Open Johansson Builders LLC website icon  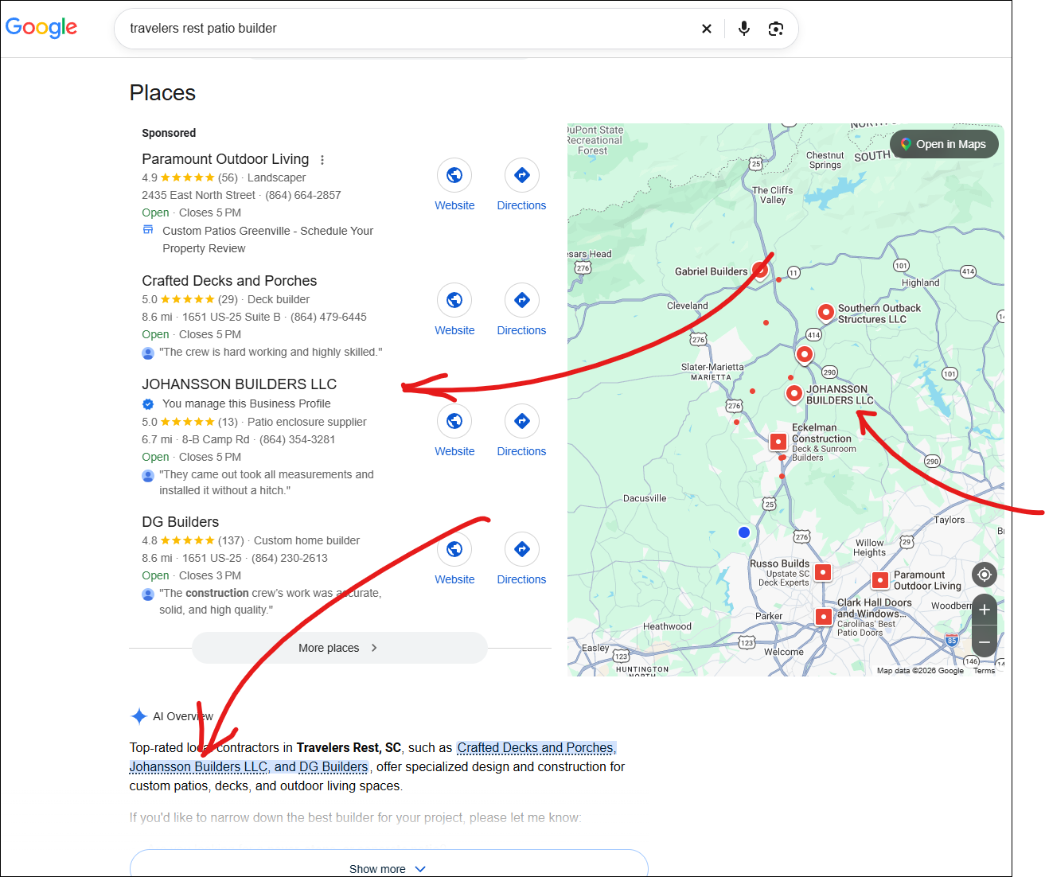454,421
